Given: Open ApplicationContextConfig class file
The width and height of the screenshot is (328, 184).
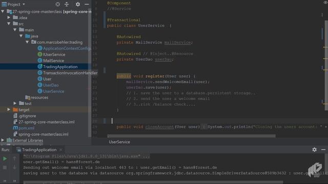Looking at the screenshot, I should [67, 49].
